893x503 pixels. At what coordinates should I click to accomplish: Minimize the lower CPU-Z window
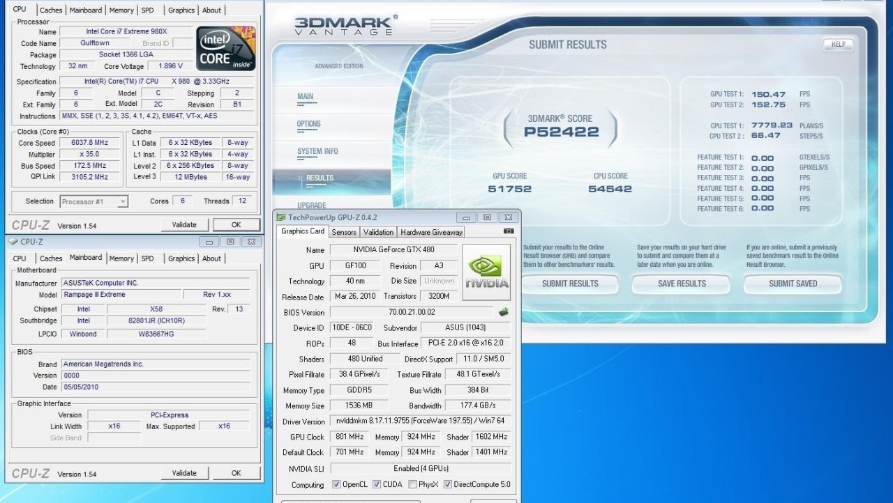click(x=208, y=242)
